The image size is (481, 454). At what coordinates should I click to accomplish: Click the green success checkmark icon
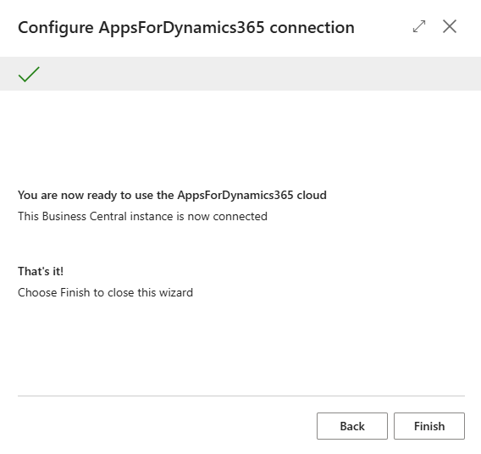point(29,74)
